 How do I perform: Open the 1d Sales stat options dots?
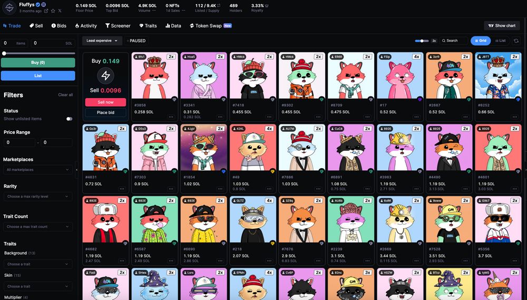coord(183,11)
